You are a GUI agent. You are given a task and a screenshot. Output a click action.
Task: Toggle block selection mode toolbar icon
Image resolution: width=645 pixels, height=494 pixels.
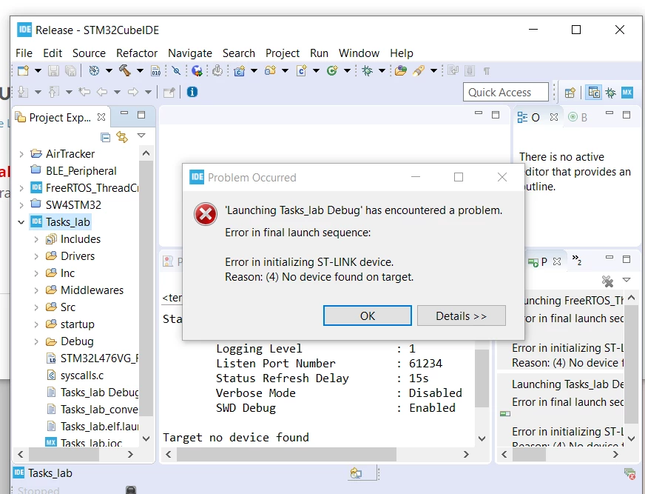click(470, 71)
